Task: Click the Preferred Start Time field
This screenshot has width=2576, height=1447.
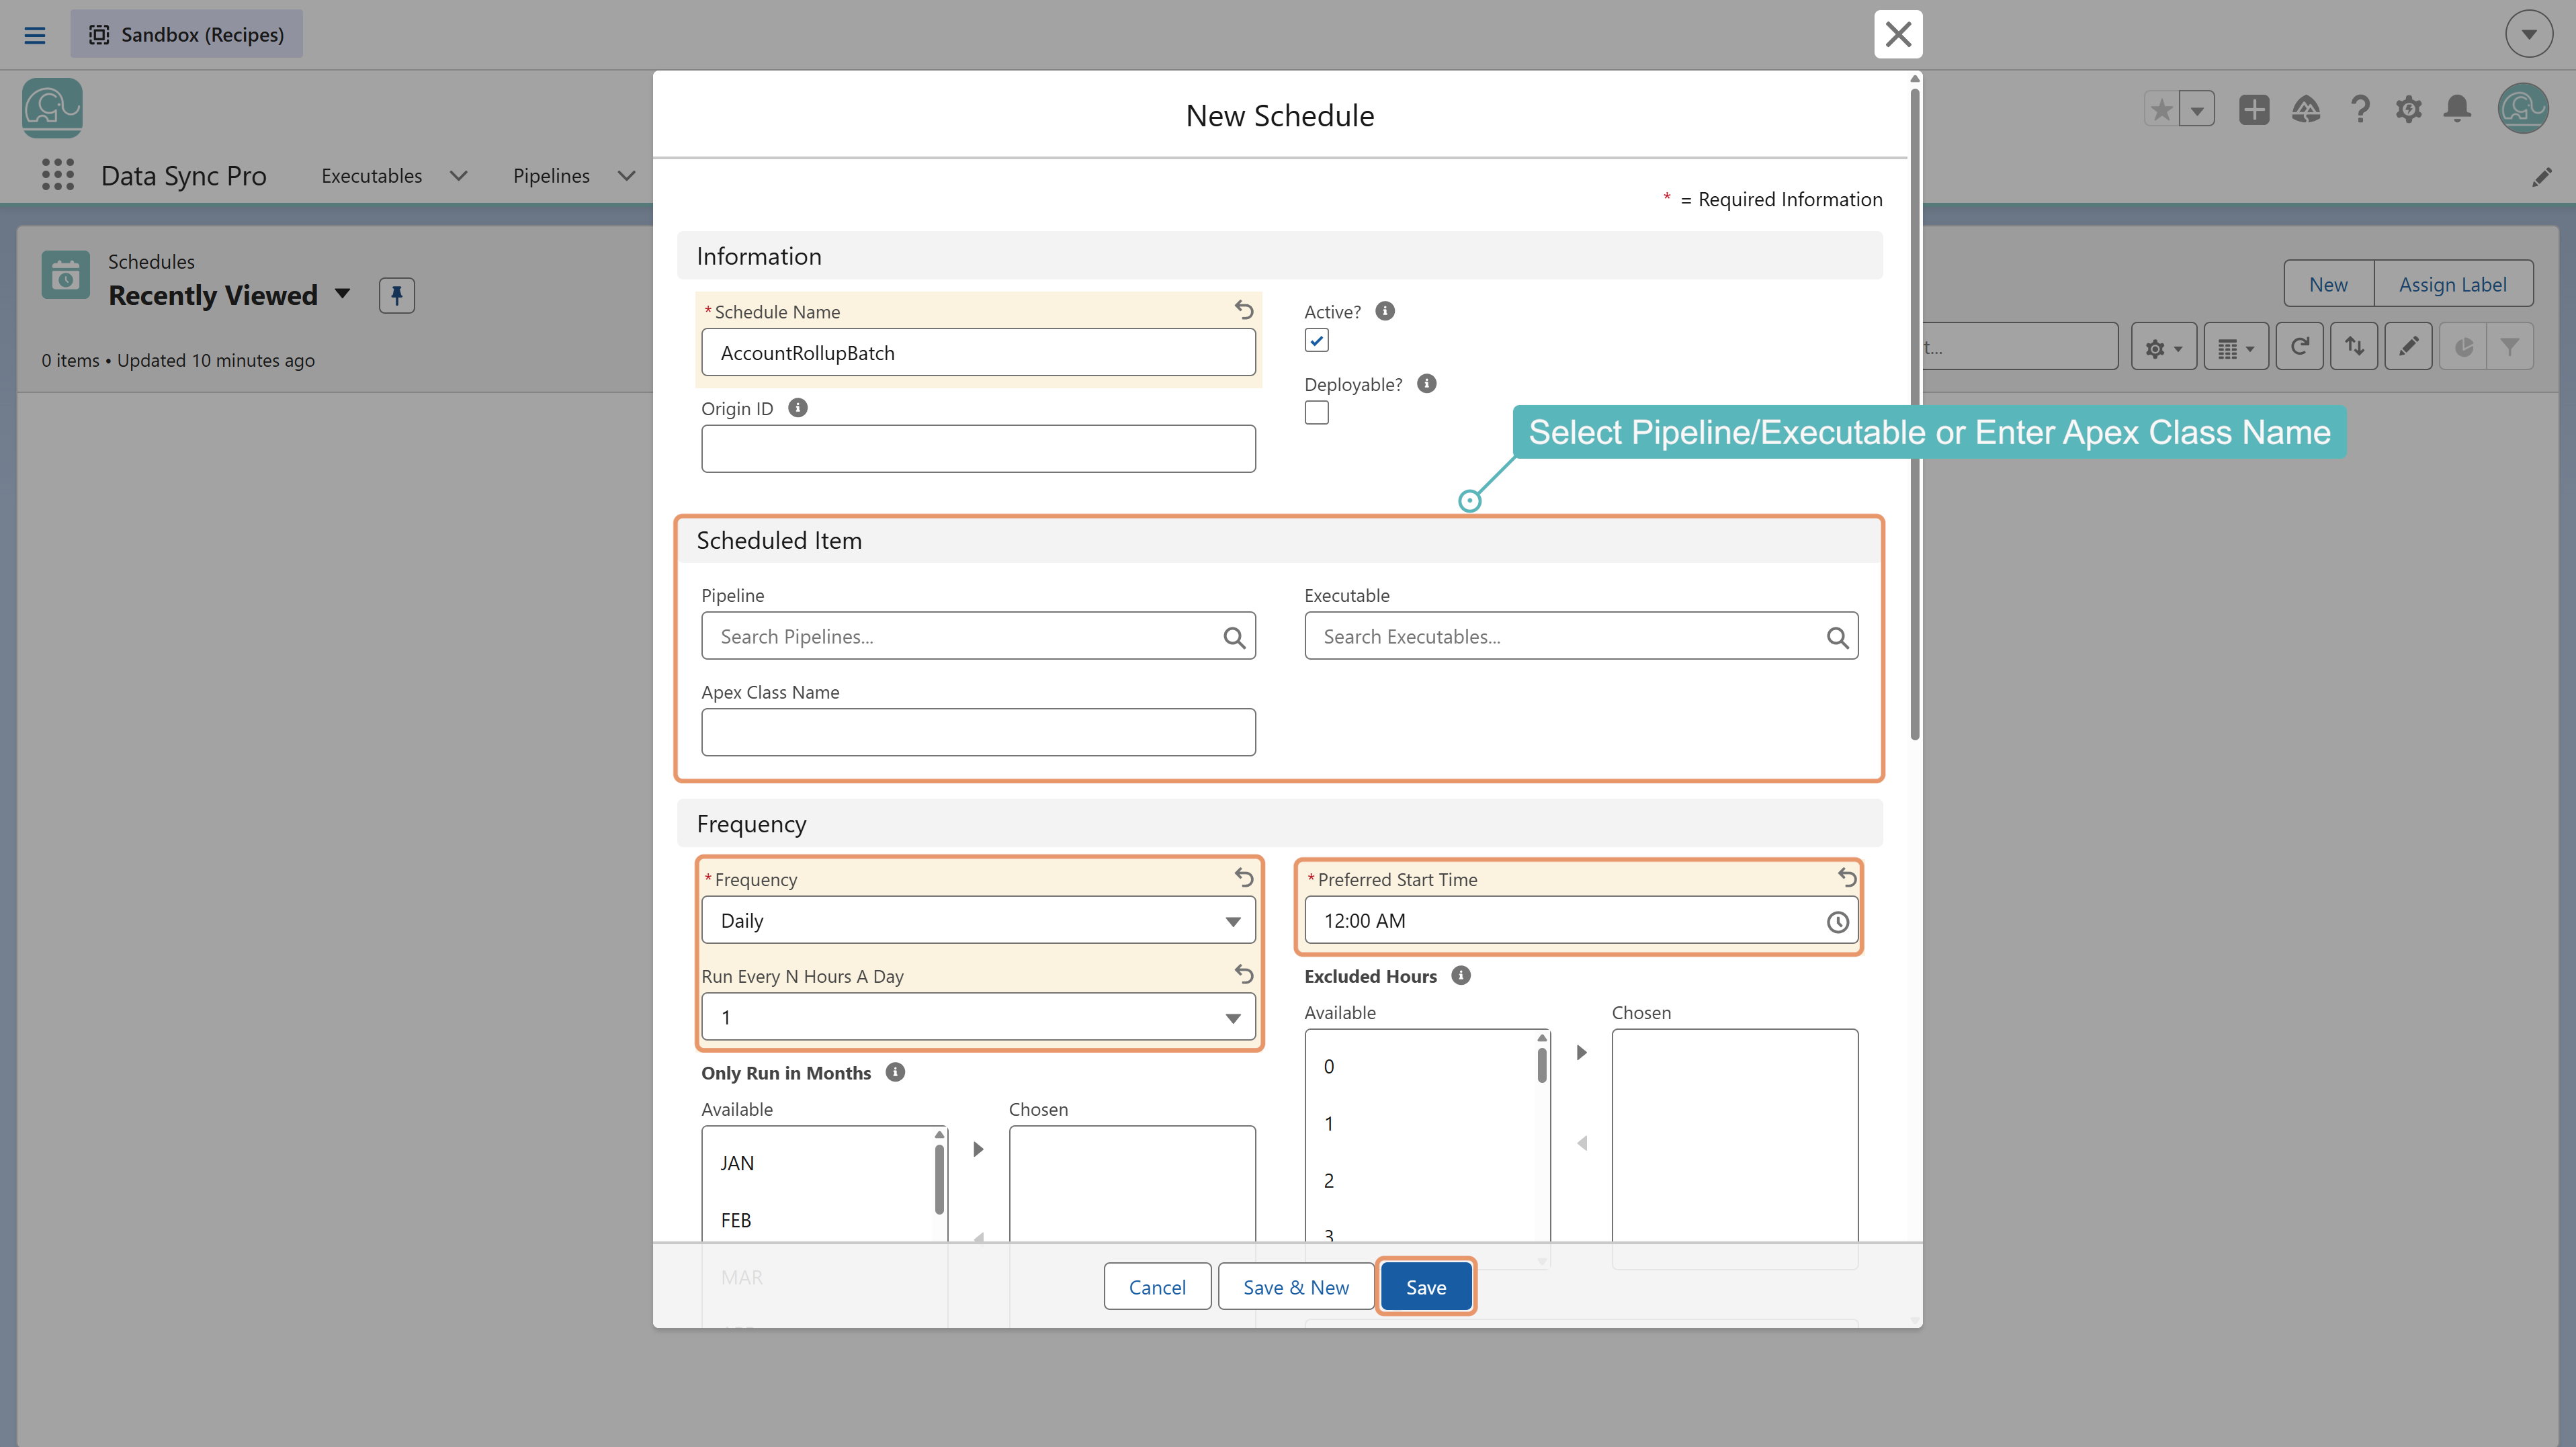Action: [x=1581, y=920]
